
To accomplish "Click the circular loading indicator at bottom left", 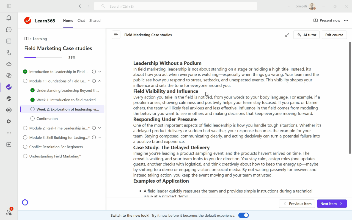I will point(25,203).
